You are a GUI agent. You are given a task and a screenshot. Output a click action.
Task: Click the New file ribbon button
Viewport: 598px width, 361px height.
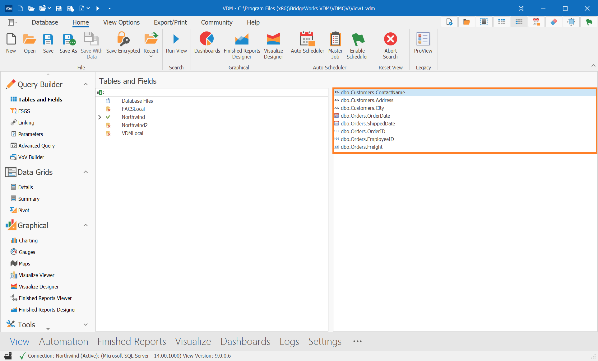click(x=11, y=44)
